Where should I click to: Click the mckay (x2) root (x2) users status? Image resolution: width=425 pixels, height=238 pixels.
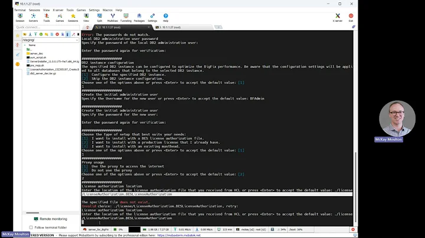point(251,229)
